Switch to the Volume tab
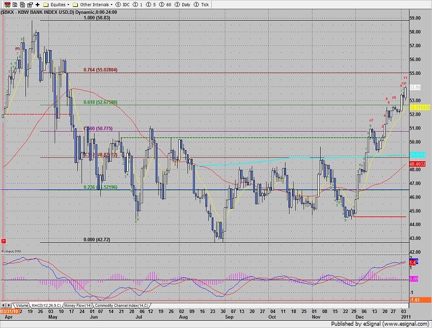432x328 pixels. (x=22, y=305)
